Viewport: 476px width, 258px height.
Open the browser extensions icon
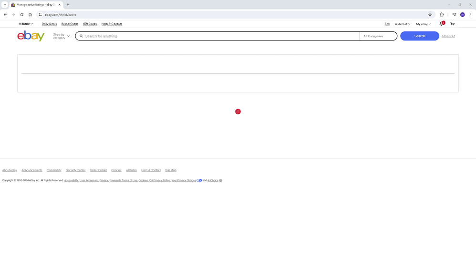tap(442, 15)
